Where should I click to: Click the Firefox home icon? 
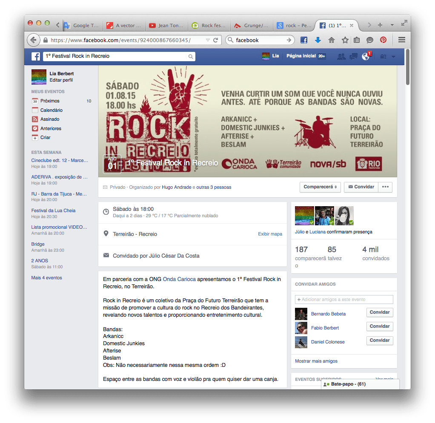tap(331, 40)
